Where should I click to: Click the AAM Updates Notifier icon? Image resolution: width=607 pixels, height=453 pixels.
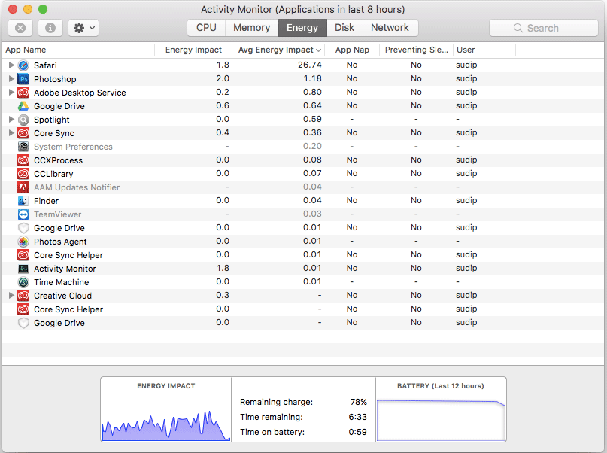coord(23,187)
